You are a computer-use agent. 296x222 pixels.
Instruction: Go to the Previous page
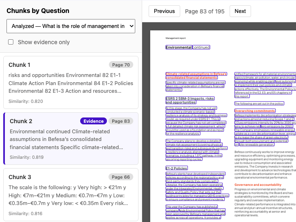point(164,11)
